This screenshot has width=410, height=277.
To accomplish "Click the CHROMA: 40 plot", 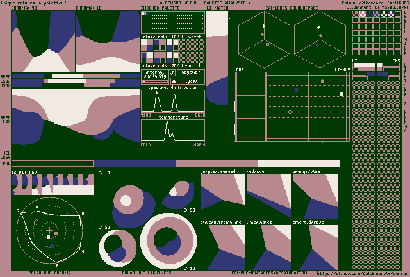I will 43,42.
